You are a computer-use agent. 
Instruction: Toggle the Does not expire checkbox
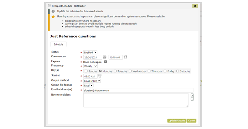(105, 62)
